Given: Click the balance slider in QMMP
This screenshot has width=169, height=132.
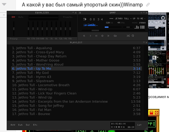Looking at the screenshot, I should pos(128,27).
